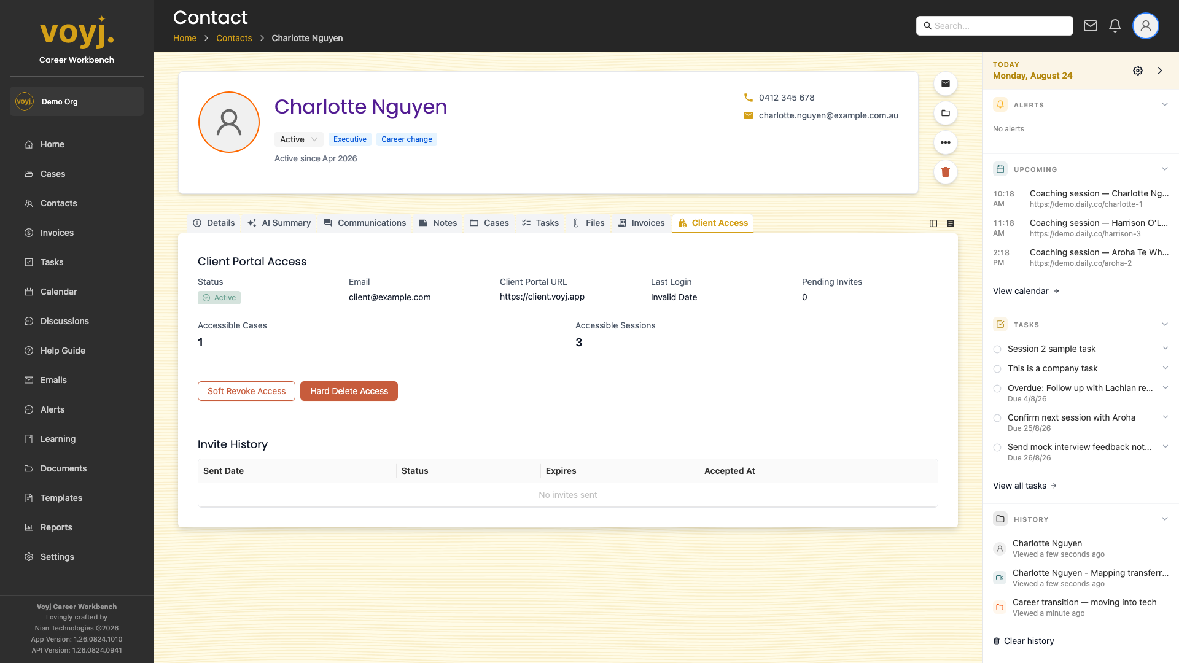Follow the View calendar link

point(1026,291)
